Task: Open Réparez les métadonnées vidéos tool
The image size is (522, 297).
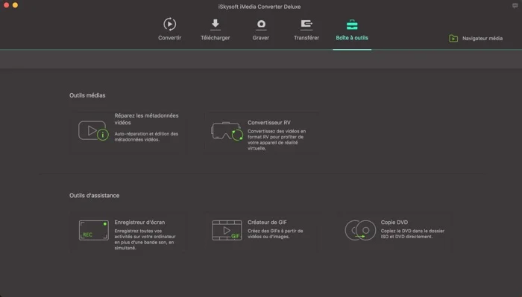Action: coord(146,119)
